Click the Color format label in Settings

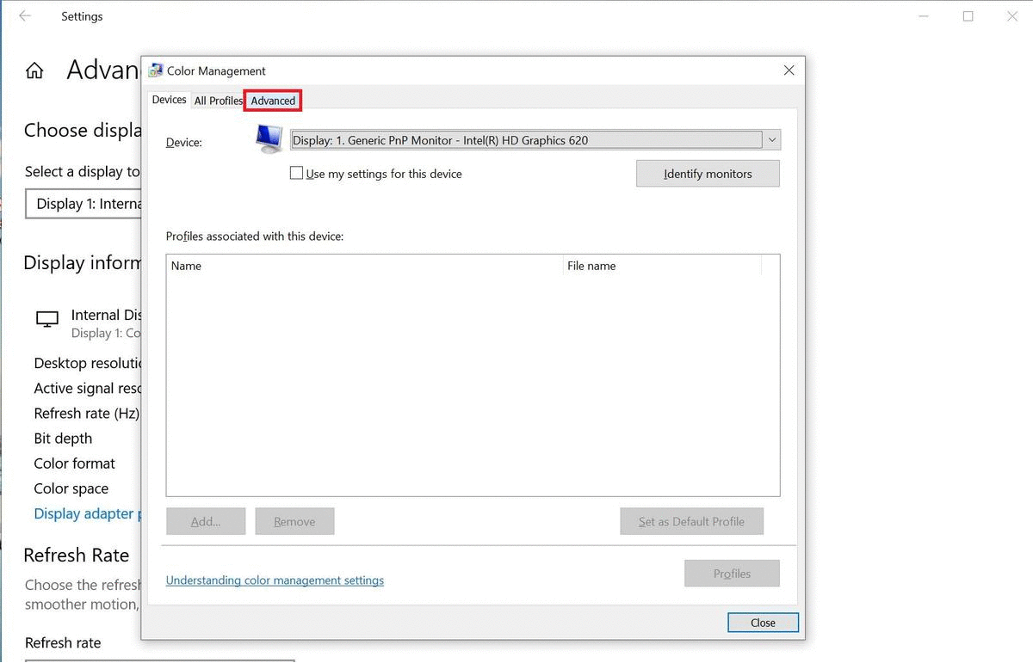click(74, 463)
